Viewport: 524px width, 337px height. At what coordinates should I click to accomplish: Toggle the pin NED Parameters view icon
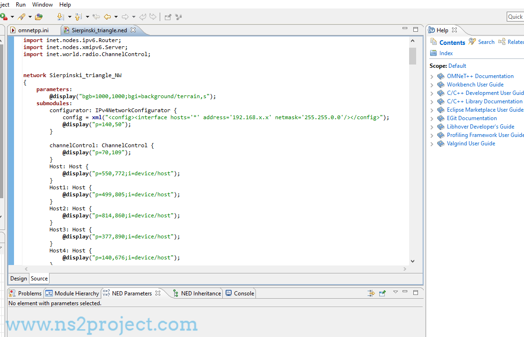382,293
